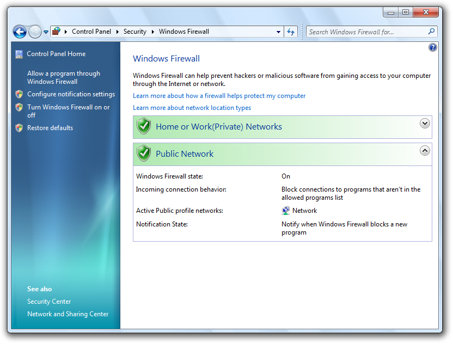Expand the arrow before Control Panel breadcrumb
This screenshot has width=453, height=344.
pyautogui.click(x=66, y=32)
